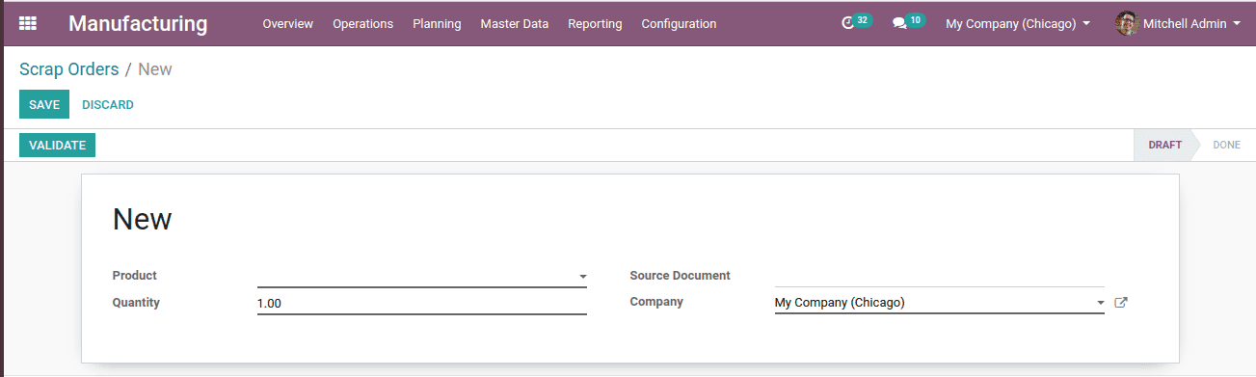Image resolution: width=1256 pixels, height=377 pixels.
Task: Open the Configuration menu
Action: tap(679, 23)
